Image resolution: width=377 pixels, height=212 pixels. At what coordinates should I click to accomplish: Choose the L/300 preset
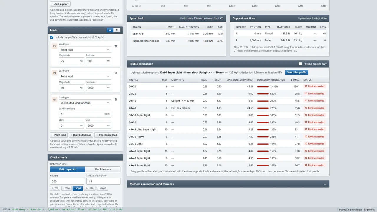(x=67, y=188)
